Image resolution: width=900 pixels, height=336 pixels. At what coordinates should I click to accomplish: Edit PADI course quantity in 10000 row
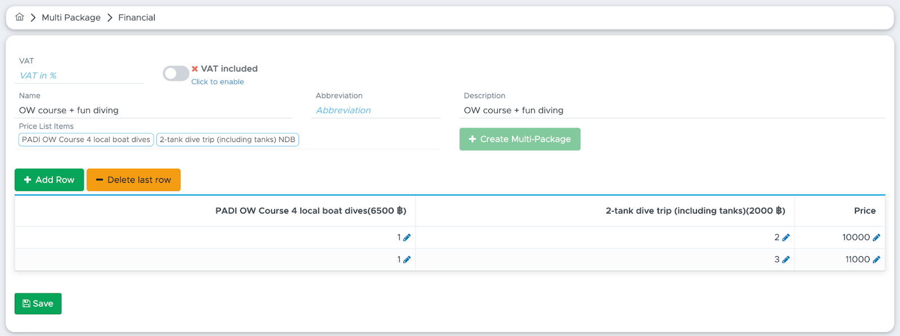pyautogui.click(x=407, y=238)
